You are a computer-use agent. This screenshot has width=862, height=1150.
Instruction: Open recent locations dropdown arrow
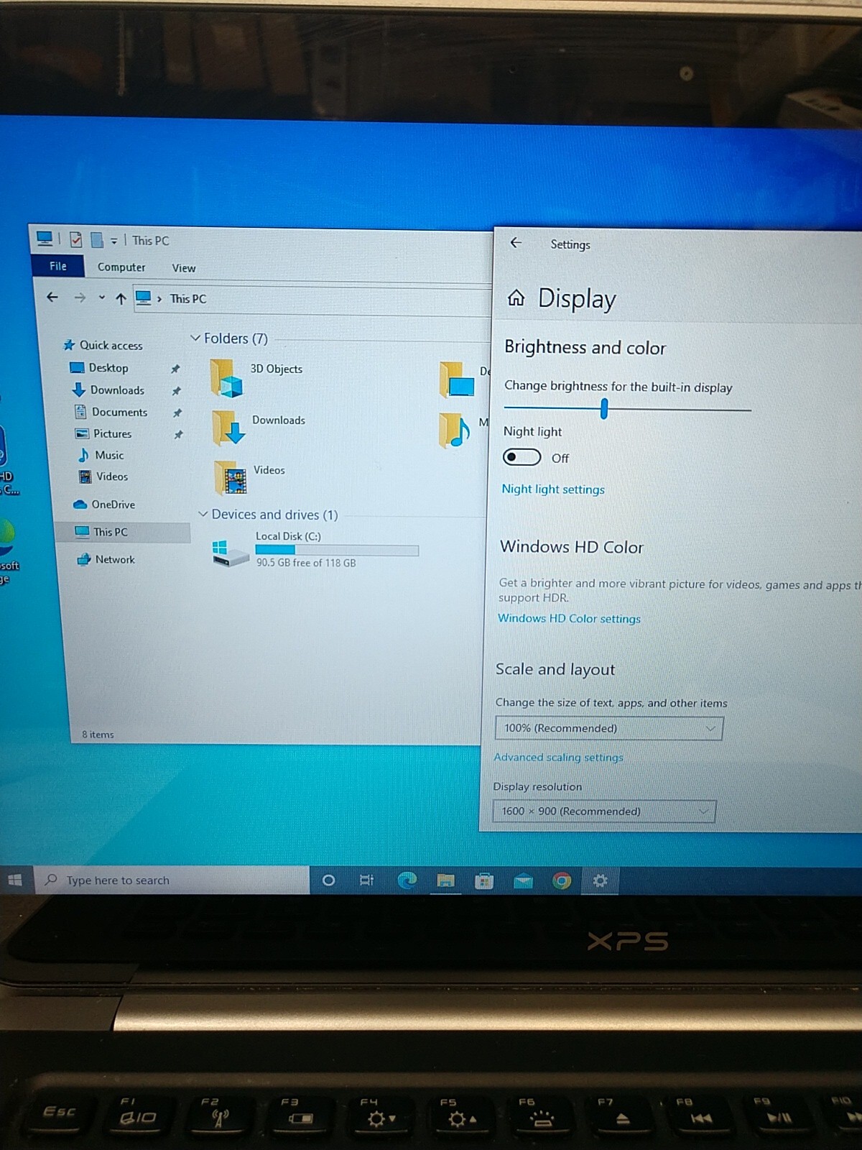coord(101,298)
